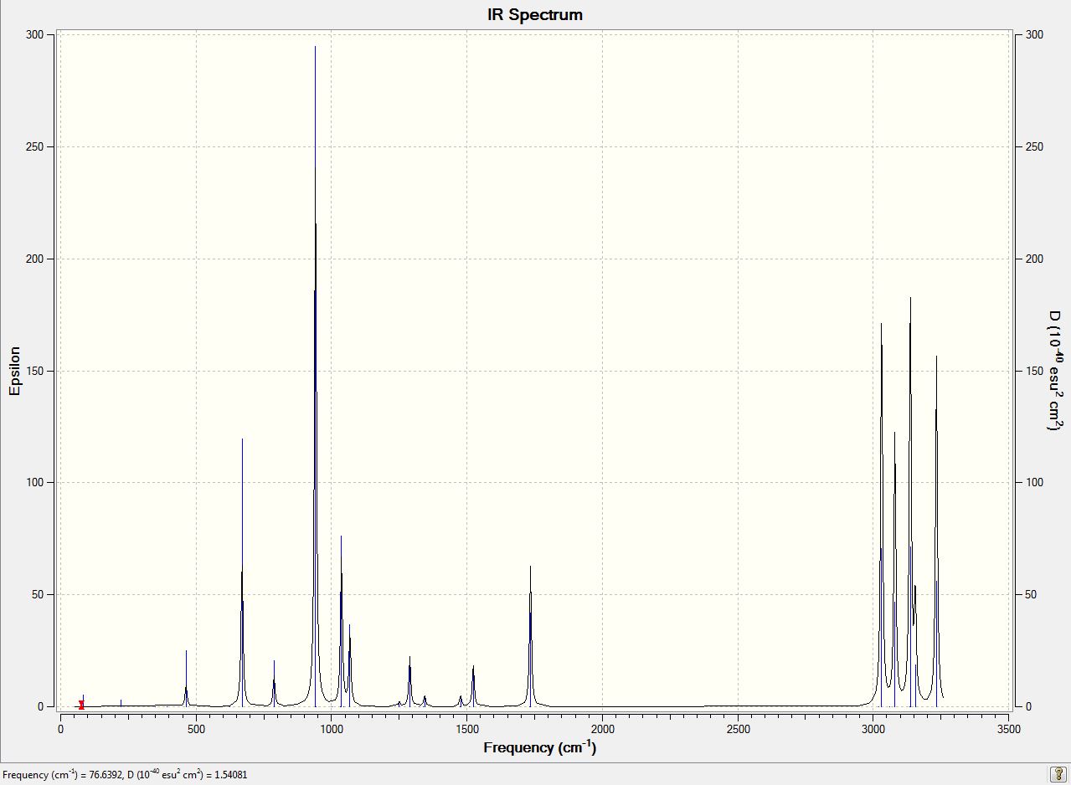This screenshot has width=1071, height=785.
Task: Select the carbonyl peak near 1735 cm-1
Action: (530, 636)
